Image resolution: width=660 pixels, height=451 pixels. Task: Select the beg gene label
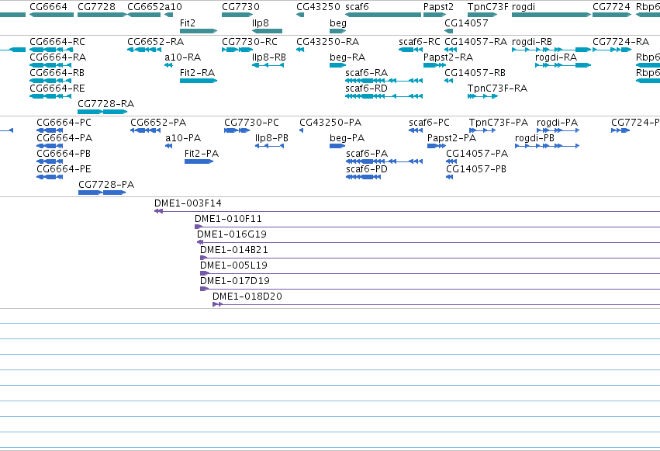338,23
